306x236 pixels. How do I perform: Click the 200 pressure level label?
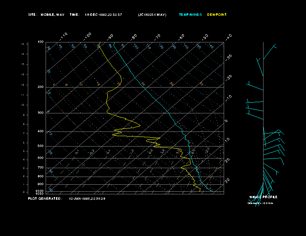click(41, 87)
